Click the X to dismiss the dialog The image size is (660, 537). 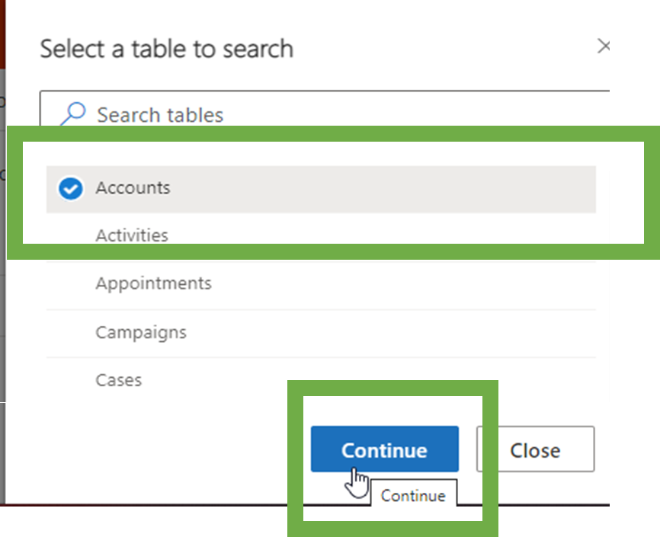[604, 46]
